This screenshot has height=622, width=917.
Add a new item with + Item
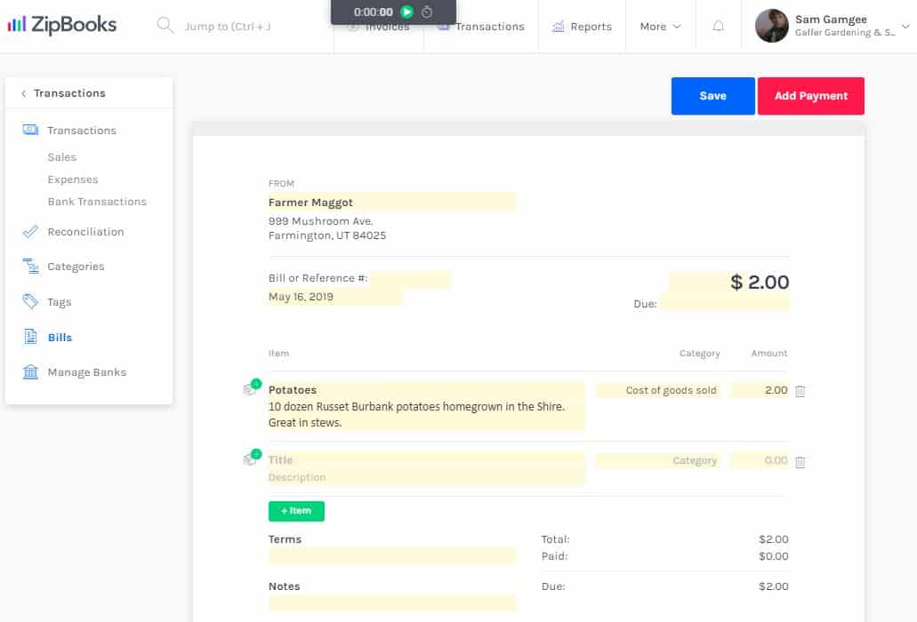pyautogui.click(x=296, y=511)
